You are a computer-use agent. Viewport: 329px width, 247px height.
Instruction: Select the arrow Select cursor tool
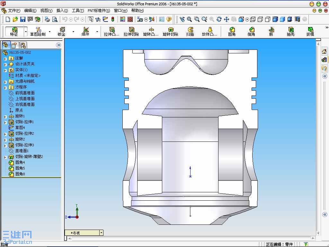(91, 19)
